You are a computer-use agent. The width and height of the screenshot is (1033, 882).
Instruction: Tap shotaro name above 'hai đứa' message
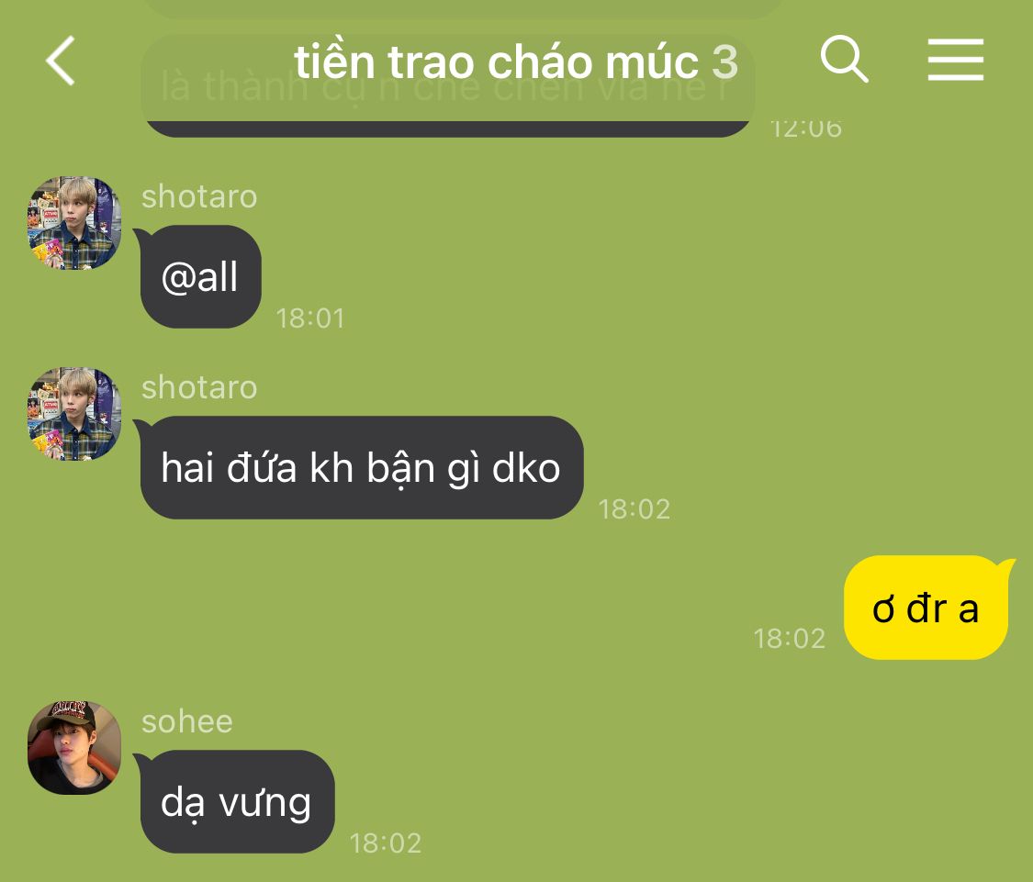[199, 387]
